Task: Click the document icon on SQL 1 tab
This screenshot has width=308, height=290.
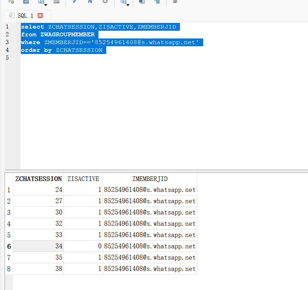Action: click(12, 15)
